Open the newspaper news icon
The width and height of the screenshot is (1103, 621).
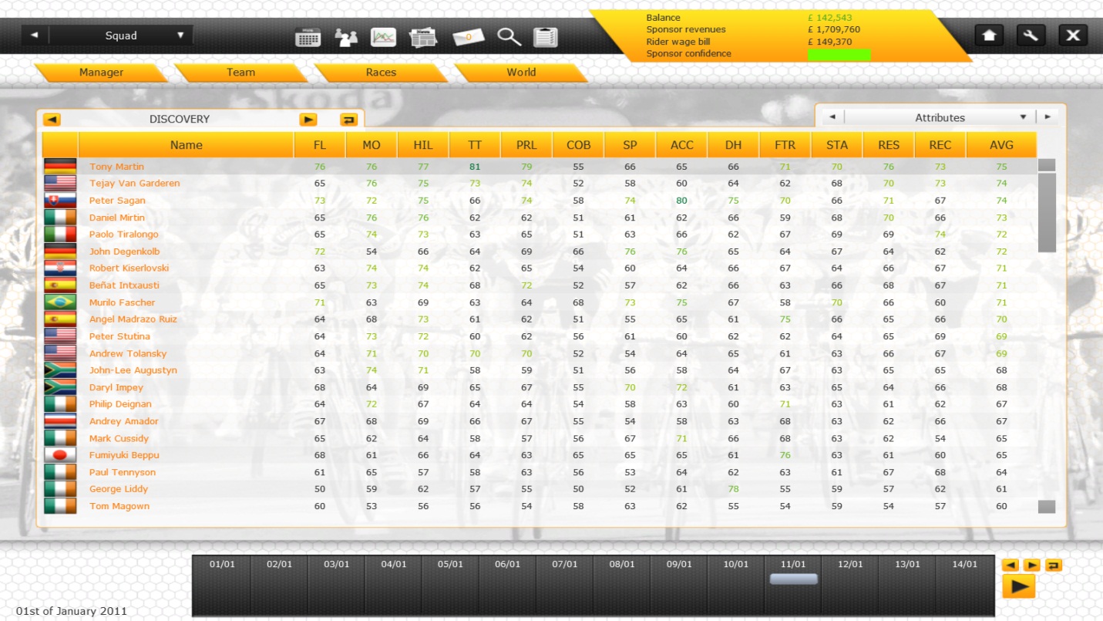(423, 37)
